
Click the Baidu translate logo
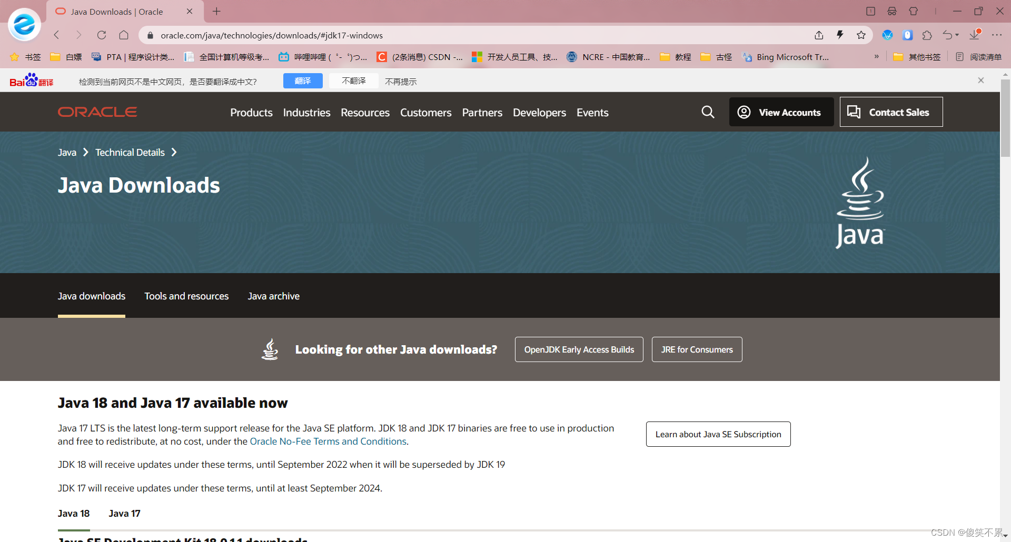pos(32,81)
